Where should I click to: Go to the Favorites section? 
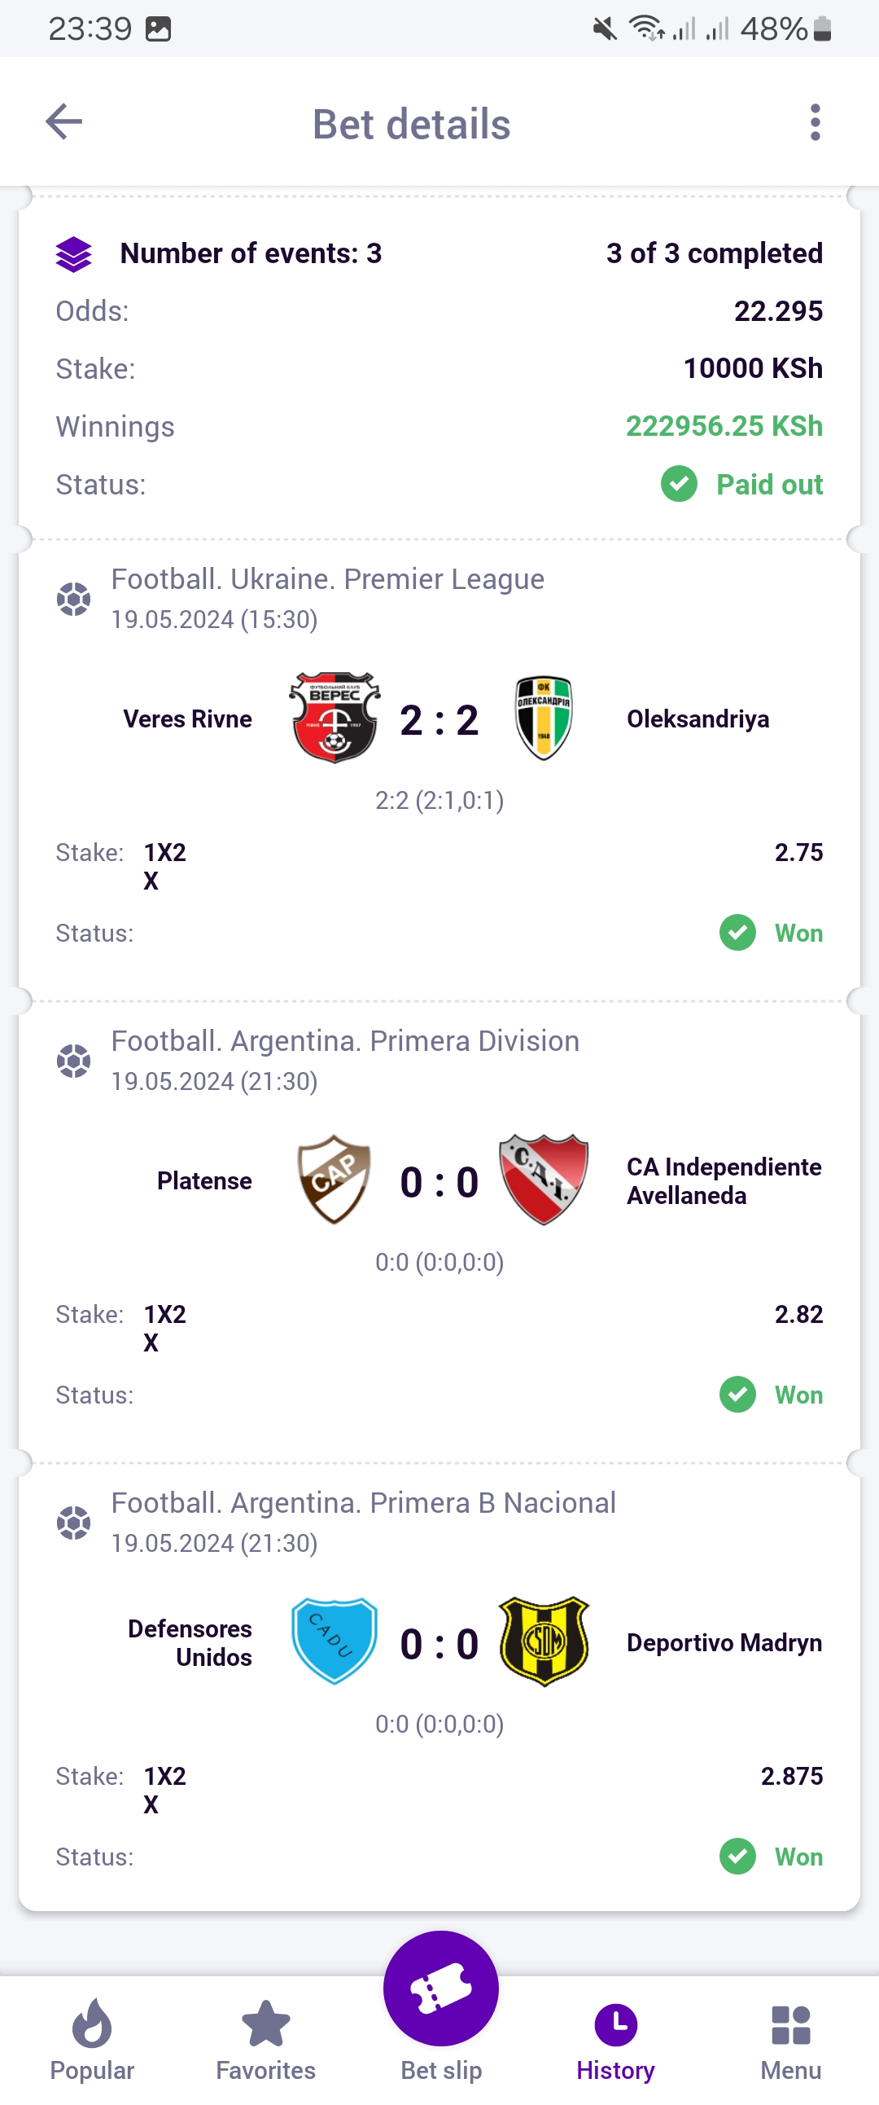point(265,2035)
